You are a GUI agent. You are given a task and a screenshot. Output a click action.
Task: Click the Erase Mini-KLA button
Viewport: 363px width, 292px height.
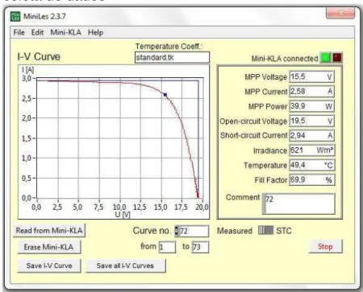click(x=49, y=247)
